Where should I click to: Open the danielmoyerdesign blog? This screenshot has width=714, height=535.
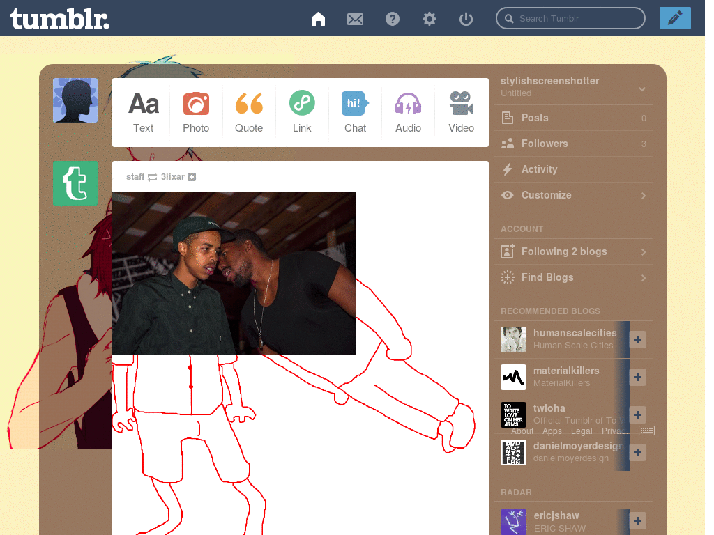coord(578,446)
